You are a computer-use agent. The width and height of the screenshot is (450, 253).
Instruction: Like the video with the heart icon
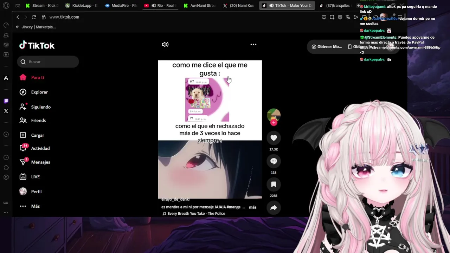click(274, 138)
